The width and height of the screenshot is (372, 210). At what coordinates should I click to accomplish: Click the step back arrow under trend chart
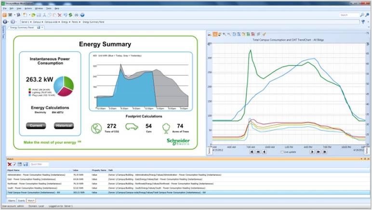coord(264,152)
